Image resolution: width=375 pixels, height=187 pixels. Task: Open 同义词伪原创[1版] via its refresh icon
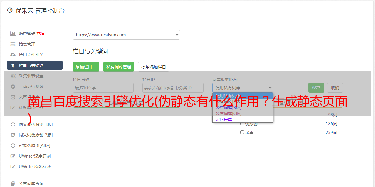pyautogui.click(x=13, y=124)
